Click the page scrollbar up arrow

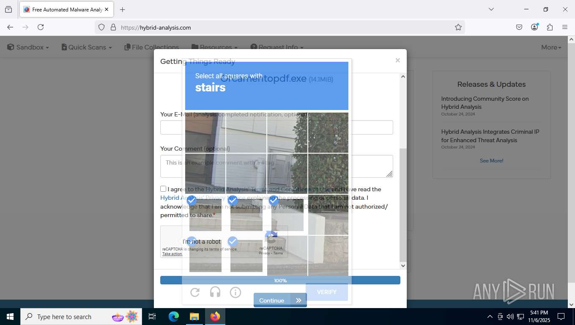(x=571, y=39)
